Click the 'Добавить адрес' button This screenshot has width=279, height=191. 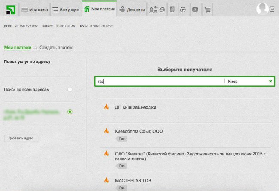21,138
